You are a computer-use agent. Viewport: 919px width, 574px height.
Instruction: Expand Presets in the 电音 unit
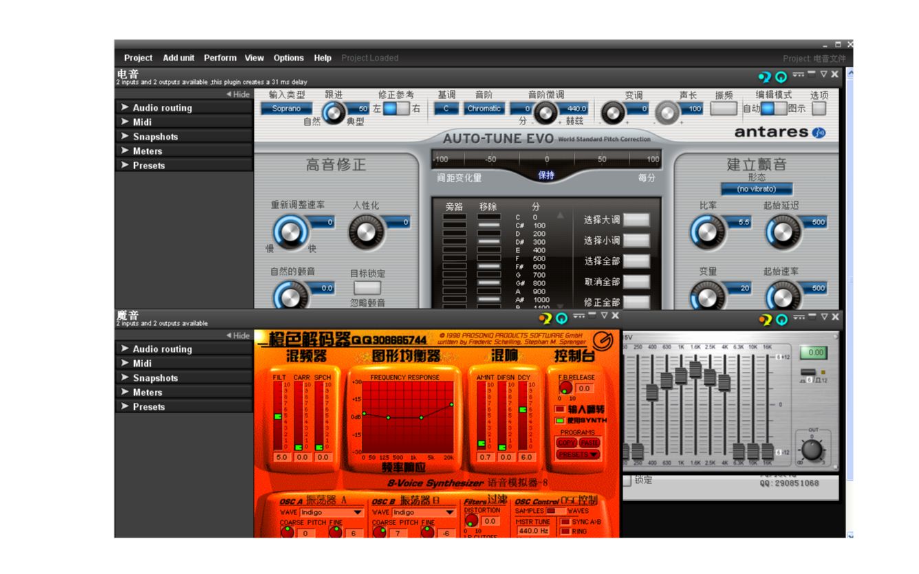[184, 166]
